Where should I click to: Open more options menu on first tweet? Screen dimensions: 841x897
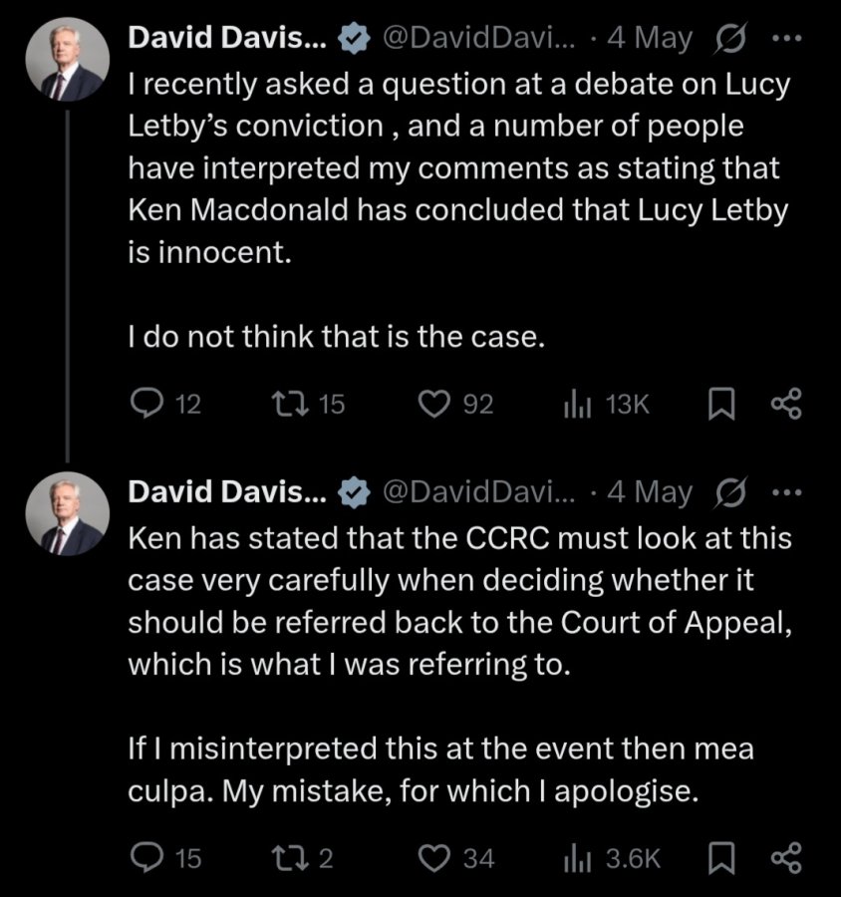click(788, 38)
